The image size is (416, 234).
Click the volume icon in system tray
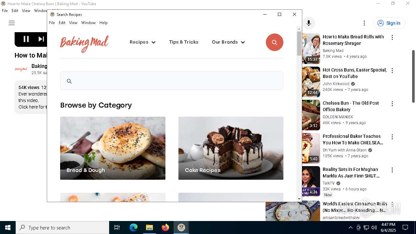374,227
